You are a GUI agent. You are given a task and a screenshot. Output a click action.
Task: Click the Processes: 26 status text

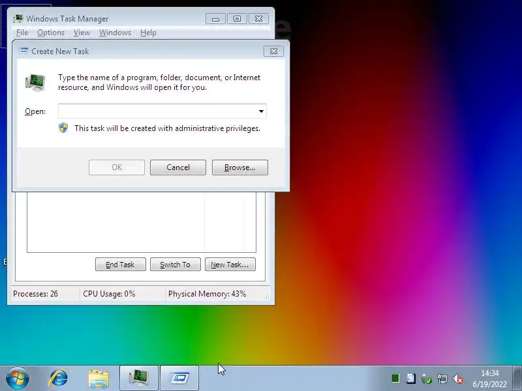35,294
